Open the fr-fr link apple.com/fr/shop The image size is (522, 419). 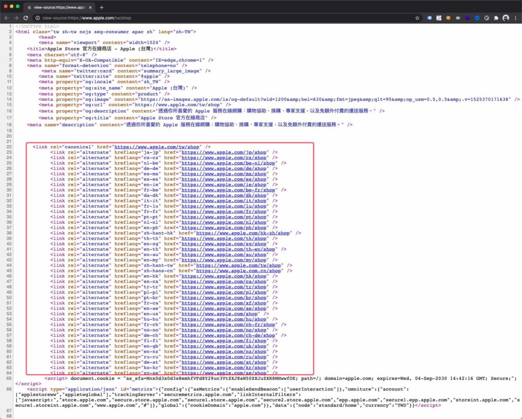tap(224, 212)
